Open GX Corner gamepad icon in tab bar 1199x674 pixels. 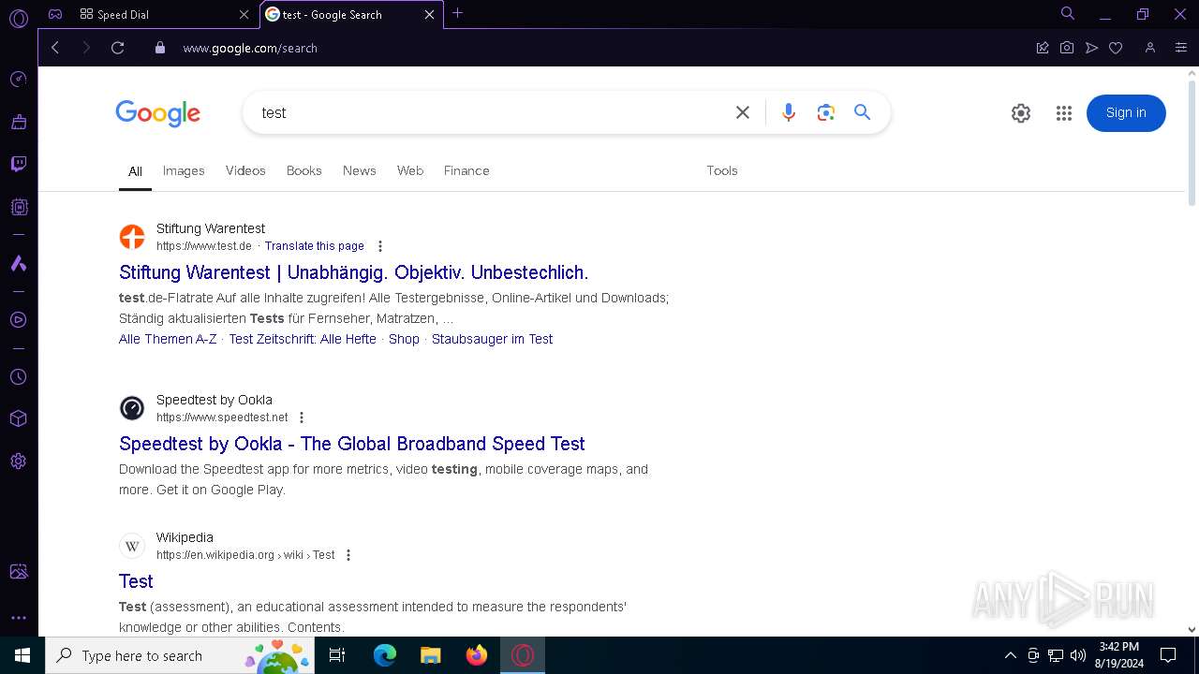coord(55,14)
